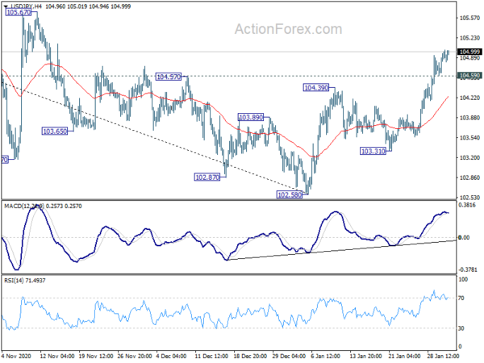Click the 103.310 price label
This screenshot has height=363, width=484.
[x=373, y=152]
